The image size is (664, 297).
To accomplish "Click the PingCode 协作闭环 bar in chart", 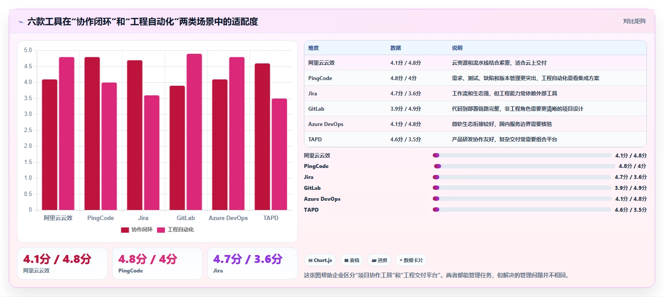I will (92, 133).
